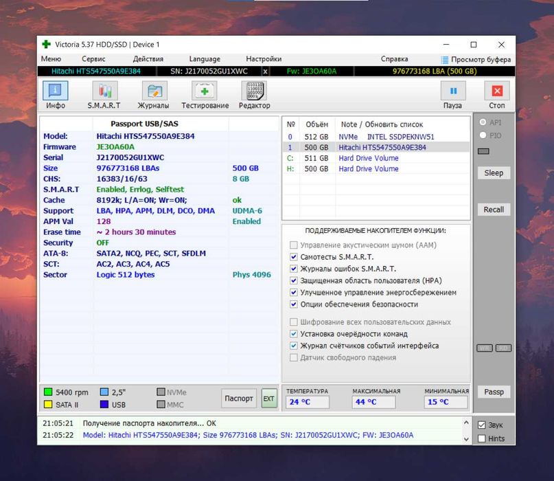Enable the Hints checkbox
This screenshot has width=554, height=481.
coord(481,438)
